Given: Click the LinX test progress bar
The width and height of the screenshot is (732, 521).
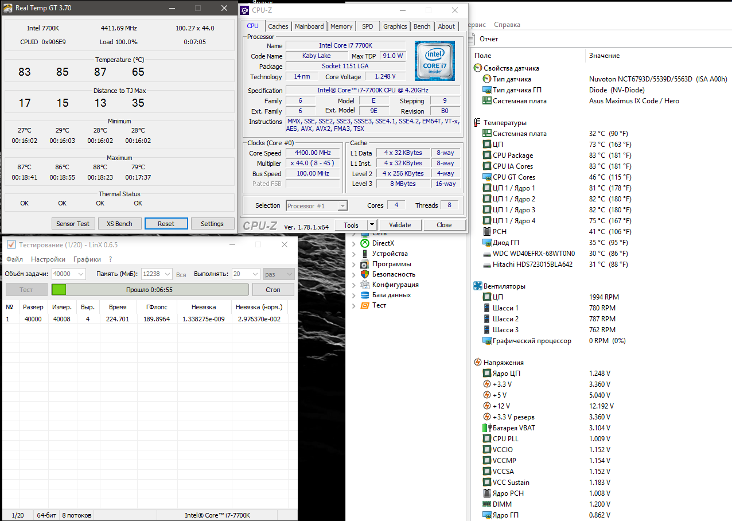Looking at the screenshot, I should 150,290.
